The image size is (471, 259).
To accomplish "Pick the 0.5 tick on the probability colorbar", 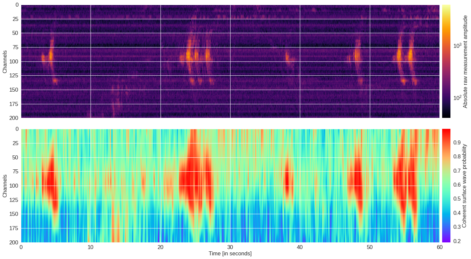I will tap(457, 199).
